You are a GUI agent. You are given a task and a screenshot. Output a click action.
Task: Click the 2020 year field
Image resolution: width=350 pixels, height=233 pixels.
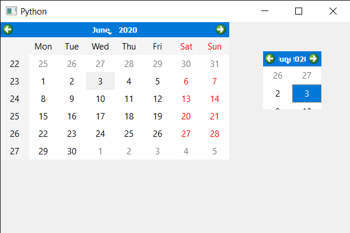click(128, 30)
